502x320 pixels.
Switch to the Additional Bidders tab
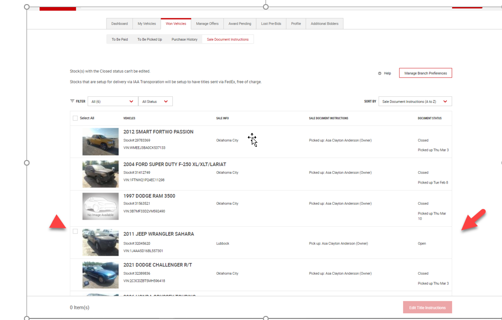(324, 24)
